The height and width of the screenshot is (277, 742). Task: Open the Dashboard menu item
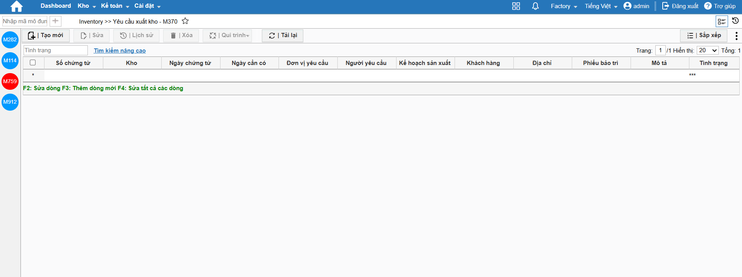coord(56,6)
